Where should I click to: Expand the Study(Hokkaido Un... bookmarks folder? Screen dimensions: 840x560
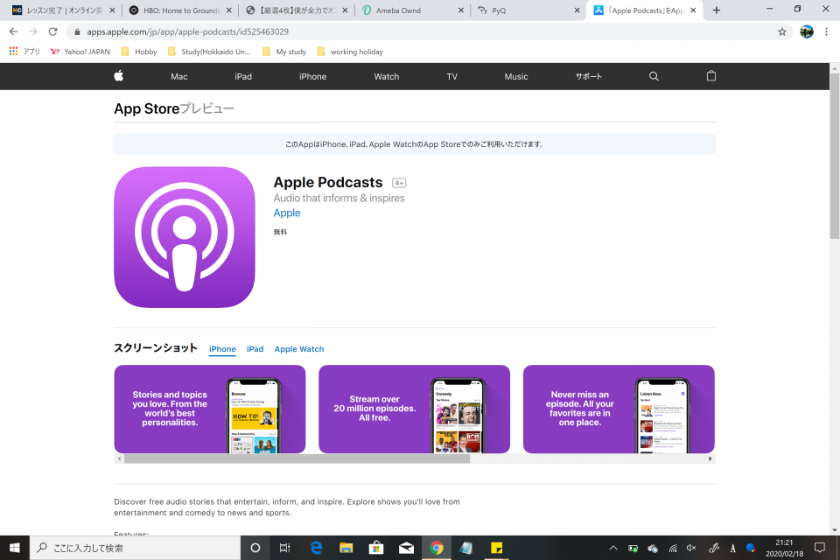(x=209, y=52)
